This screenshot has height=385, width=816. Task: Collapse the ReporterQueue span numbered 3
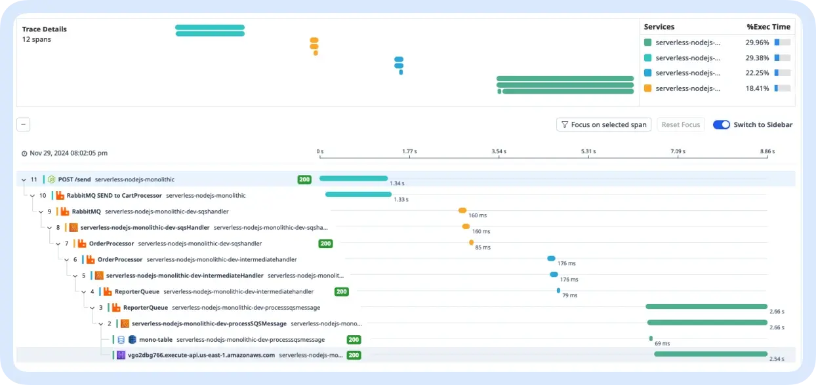point(92,308)
